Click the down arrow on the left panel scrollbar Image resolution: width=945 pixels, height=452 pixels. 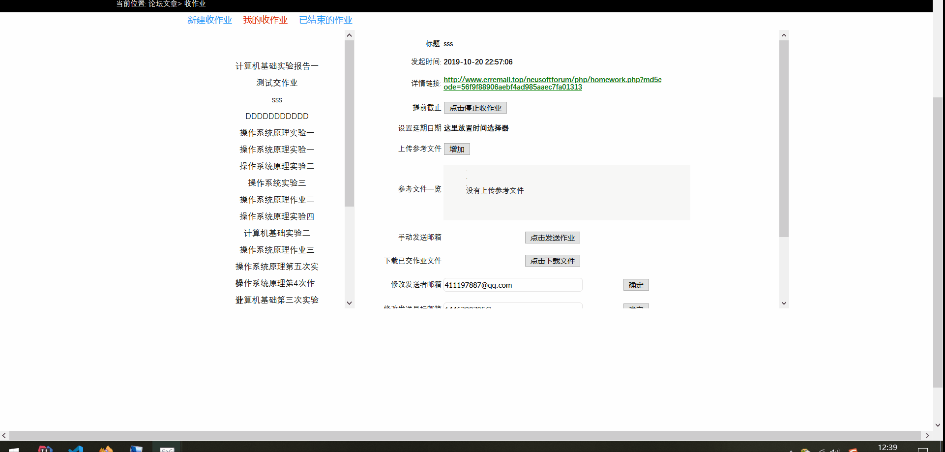coord(349,303)
